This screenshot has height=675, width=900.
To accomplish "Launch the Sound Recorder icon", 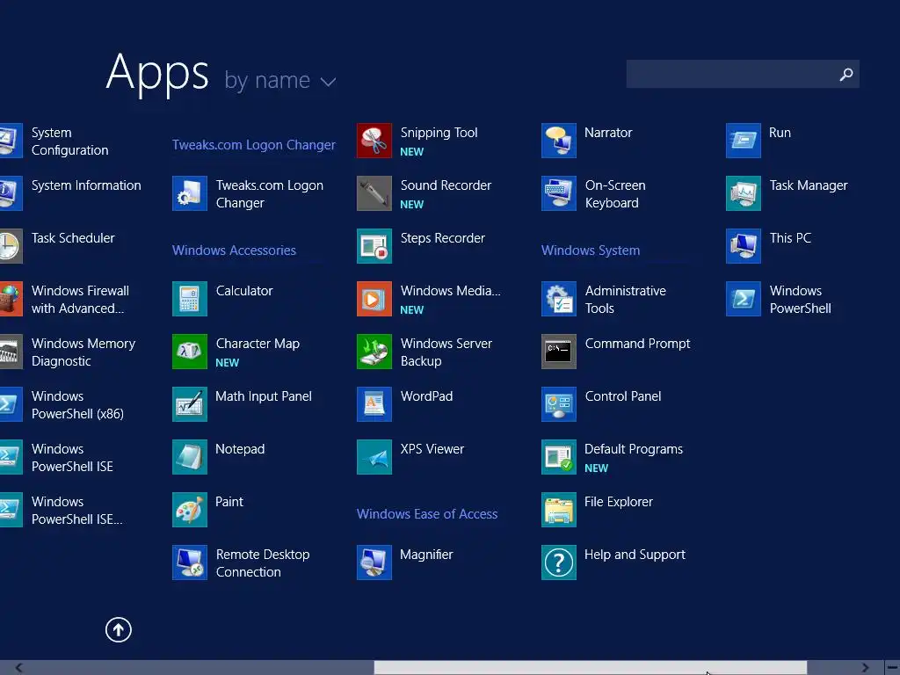I will 374,193.
